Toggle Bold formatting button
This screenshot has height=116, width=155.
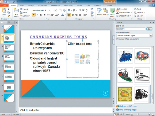point(34,15)
